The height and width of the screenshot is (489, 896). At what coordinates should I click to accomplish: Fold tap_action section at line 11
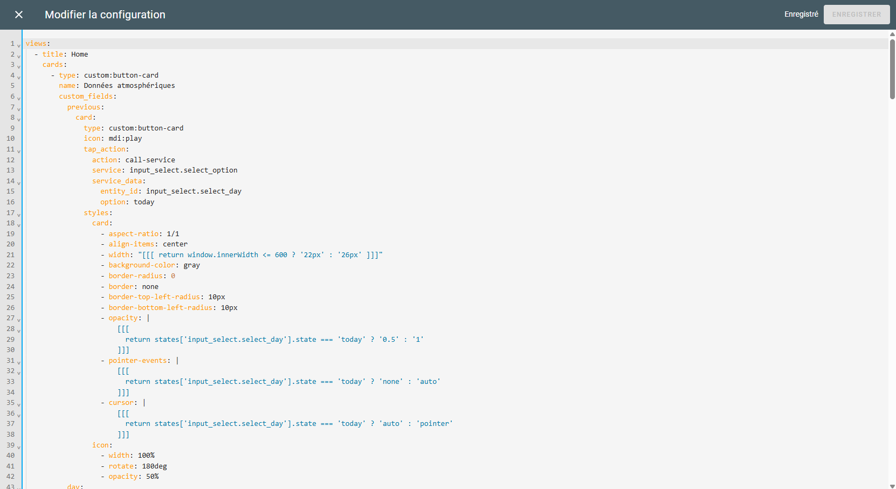click(19, 151)
